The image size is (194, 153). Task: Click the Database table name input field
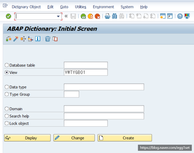click(86, 65)
